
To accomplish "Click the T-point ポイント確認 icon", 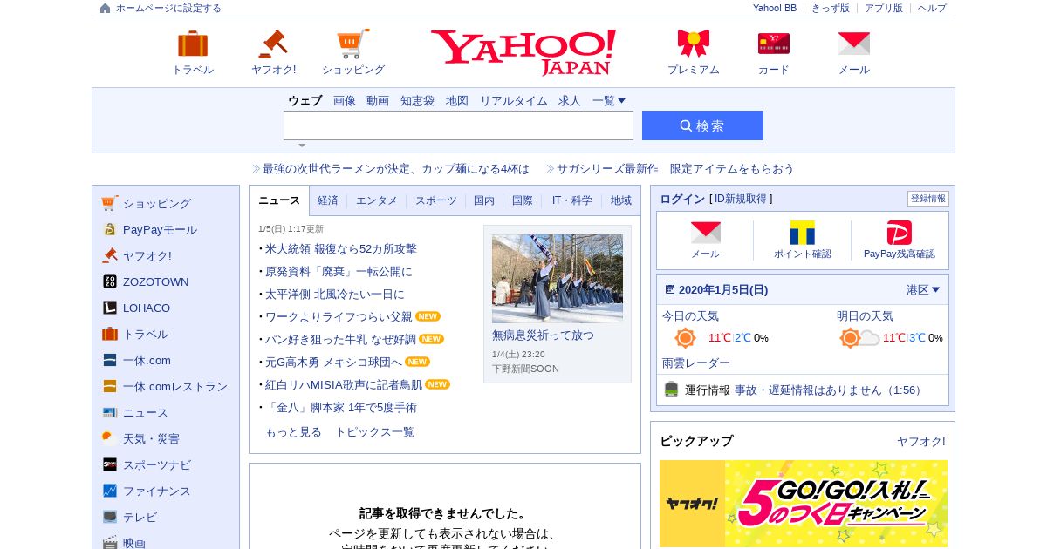I will coord(803,233).
